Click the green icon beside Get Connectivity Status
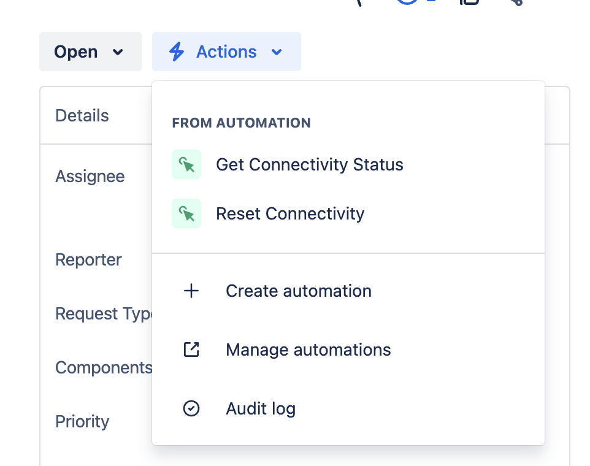 pyautogui.click(x=186, y=164)
